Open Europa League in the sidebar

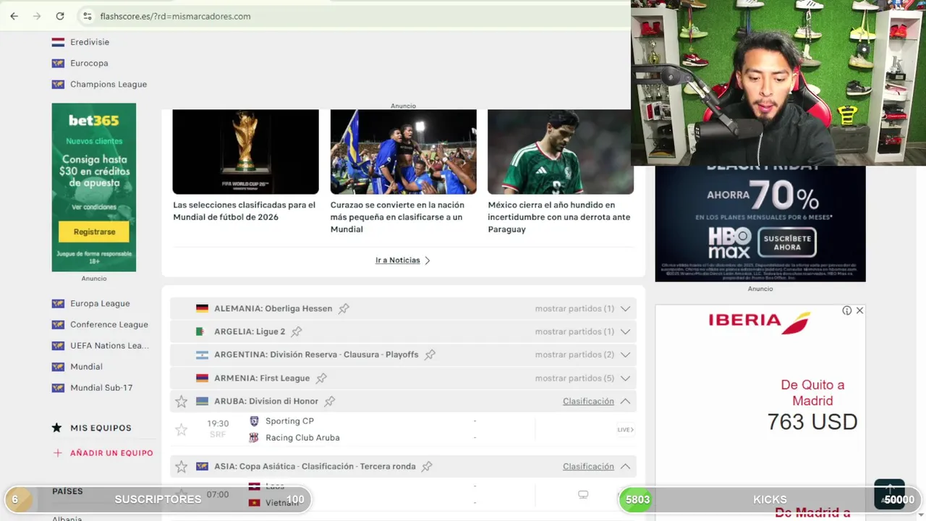point(100,303)
